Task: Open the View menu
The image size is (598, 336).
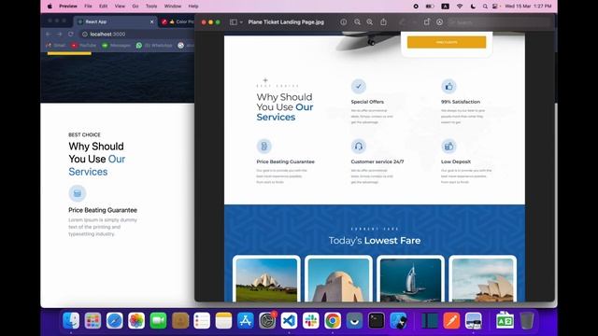Action: 120,7
